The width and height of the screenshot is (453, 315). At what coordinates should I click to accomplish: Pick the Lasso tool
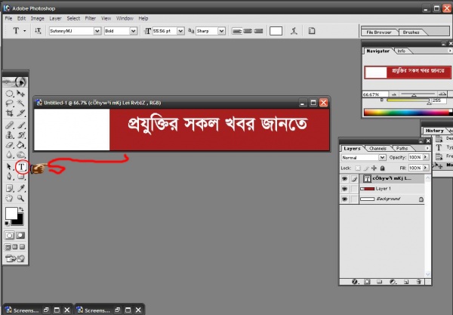(x=9, y=102)
